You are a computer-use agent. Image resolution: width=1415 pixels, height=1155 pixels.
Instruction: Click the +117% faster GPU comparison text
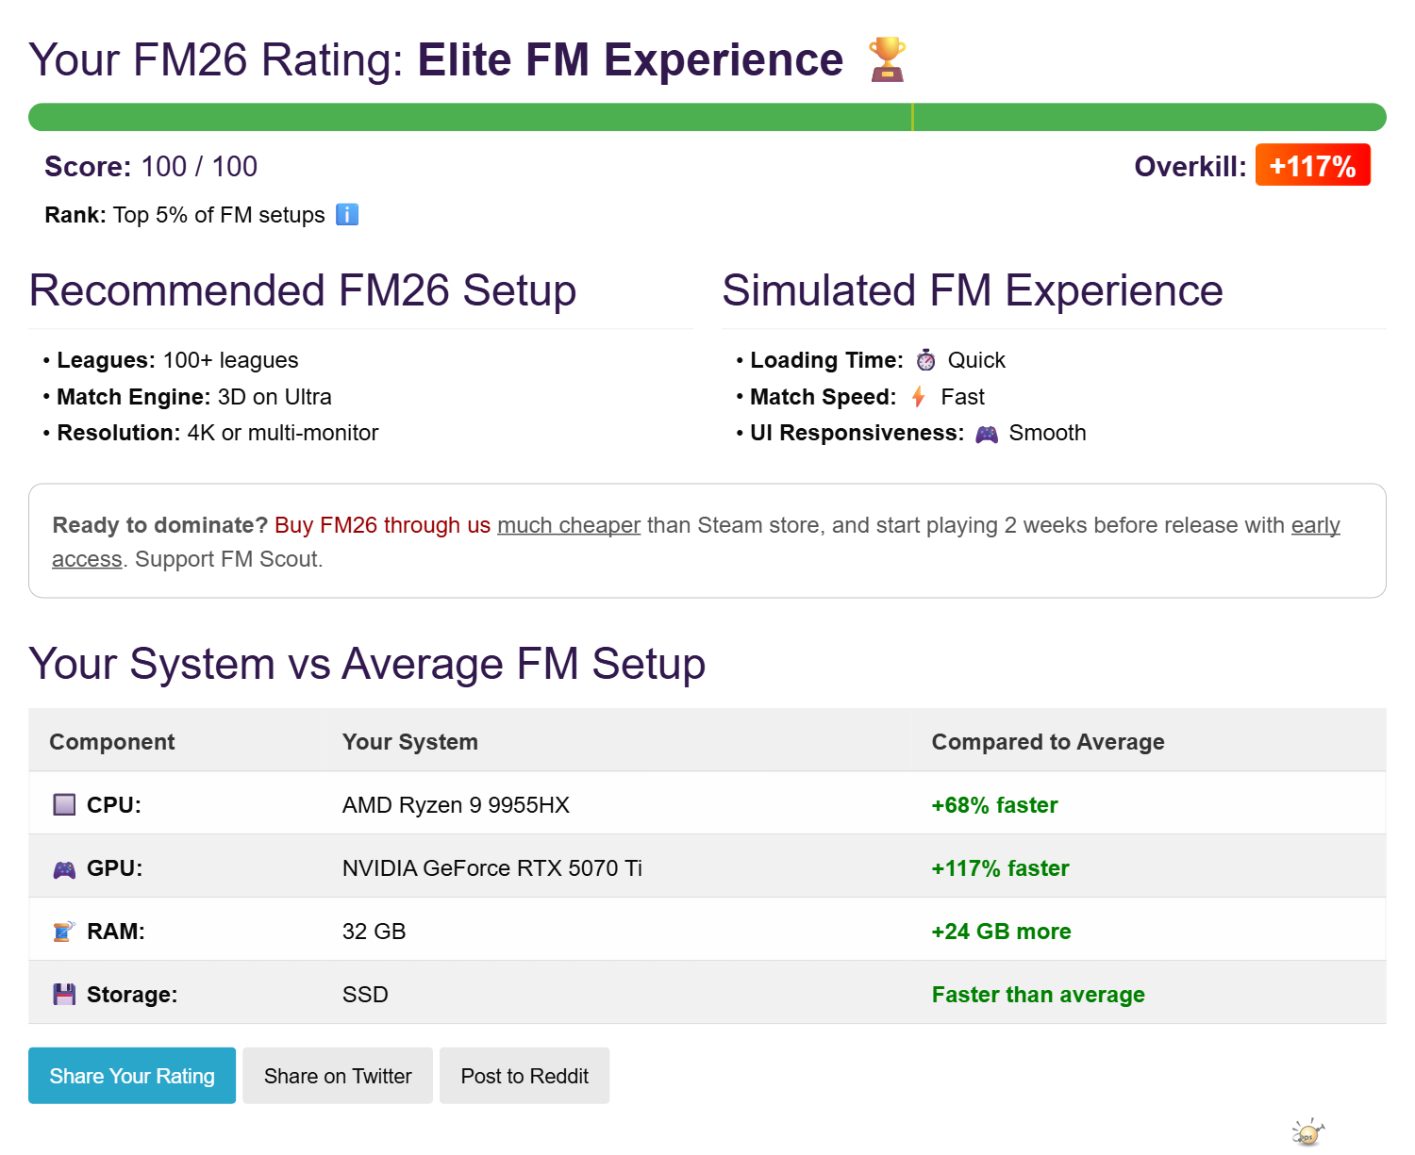[999, 867]
